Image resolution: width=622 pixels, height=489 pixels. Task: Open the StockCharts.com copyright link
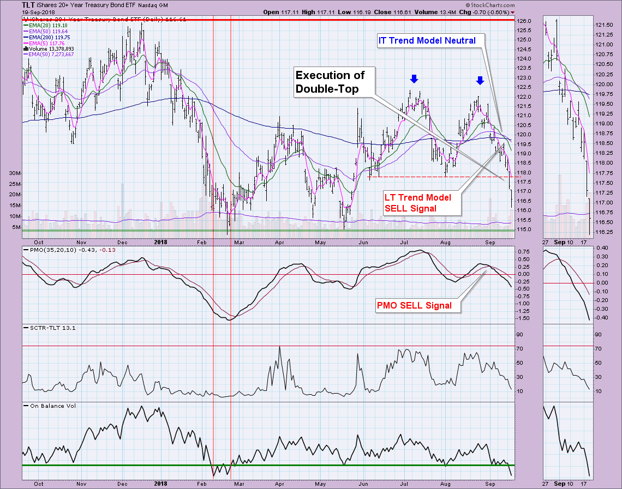point(490,5)
